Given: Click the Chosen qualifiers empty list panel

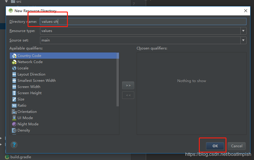Looking at the screenshot, I should [x=191, y=93].
